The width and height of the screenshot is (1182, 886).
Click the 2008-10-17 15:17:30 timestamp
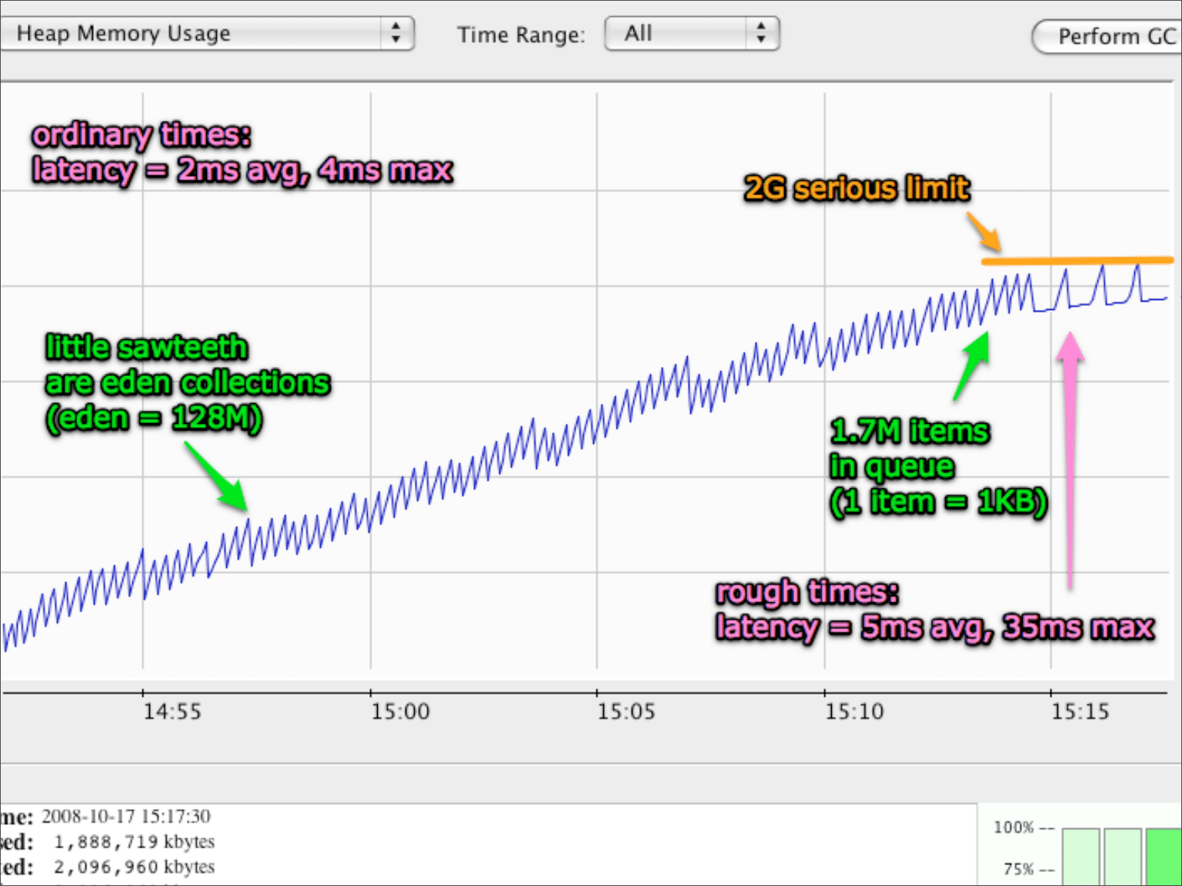pyautogui.click(x=125, y=816)
